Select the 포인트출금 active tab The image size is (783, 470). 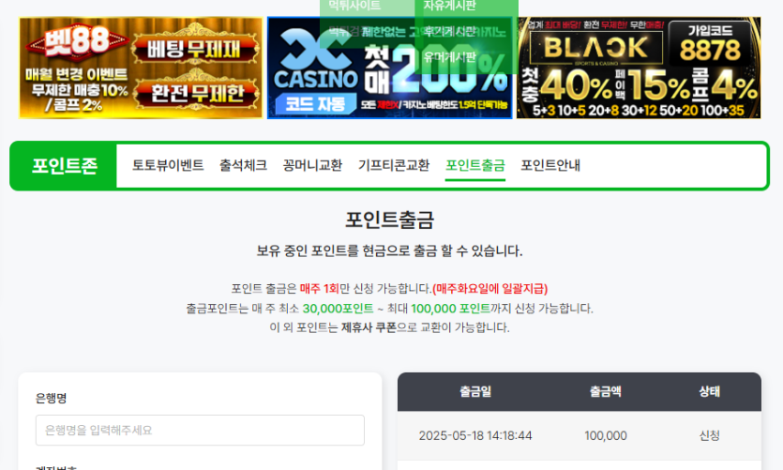(475, 165)
